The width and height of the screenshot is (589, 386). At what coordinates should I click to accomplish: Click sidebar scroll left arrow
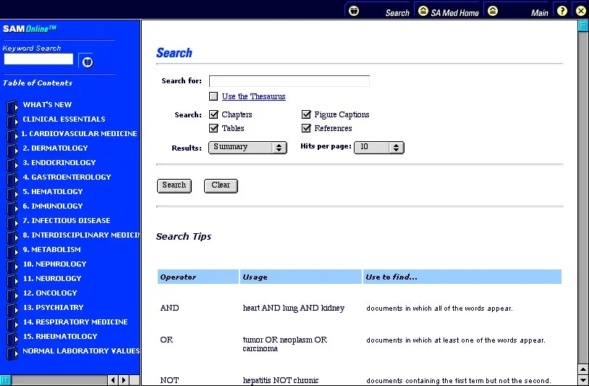pos(113,380)
